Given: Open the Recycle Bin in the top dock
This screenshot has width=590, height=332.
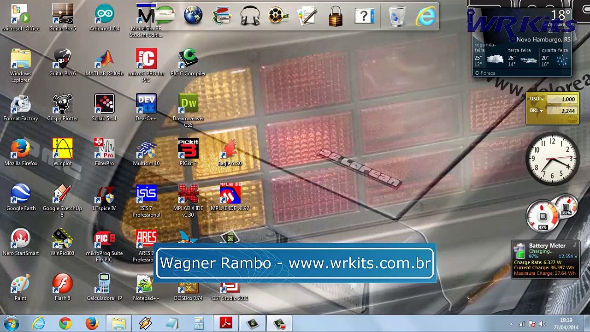Looking at the screenshot, I should (397, 16).
